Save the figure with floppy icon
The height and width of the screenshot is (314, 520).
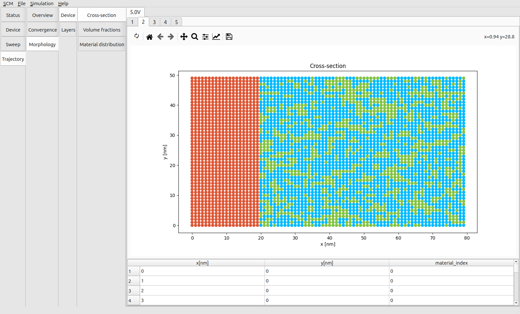click(x=229, y=37)
